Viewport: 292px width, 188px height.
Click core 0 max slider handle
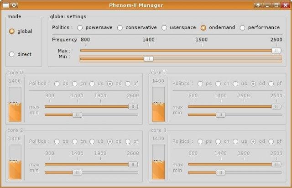133,107
